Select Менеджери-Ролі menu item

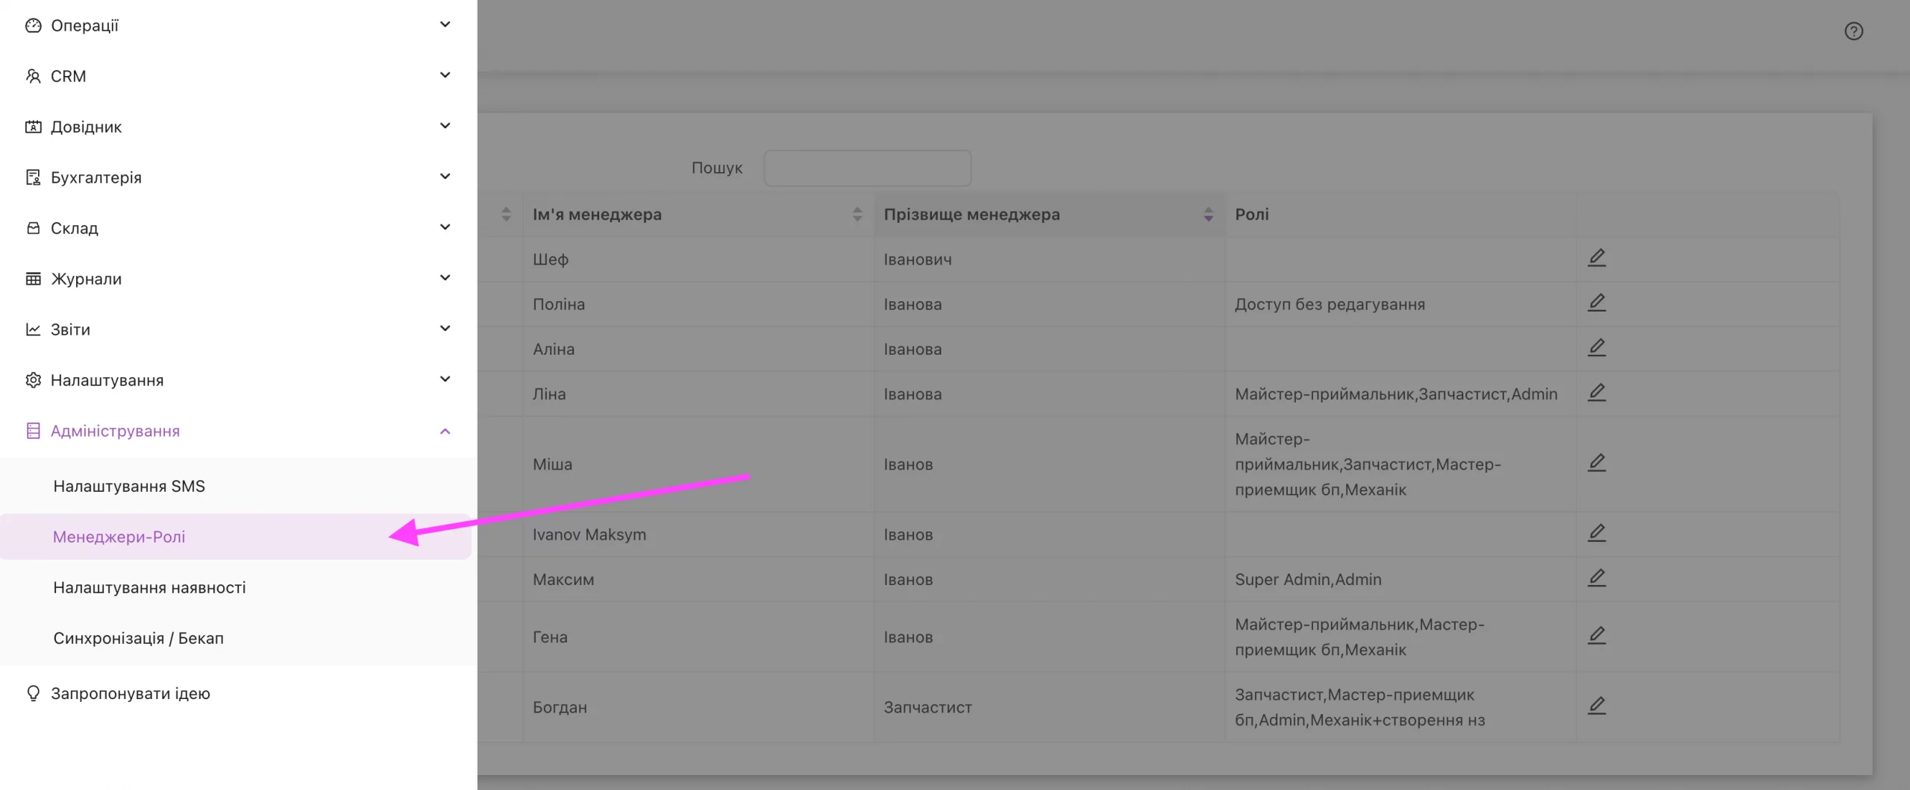236,537
